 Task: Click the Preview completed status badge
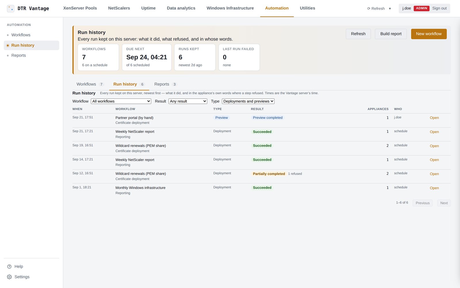tap(268, 118)
